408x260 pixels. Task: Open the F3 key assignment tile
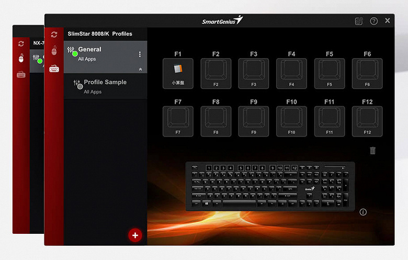click(x=254, y=73)
